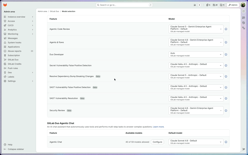
Task: Click the GitLab Duo sidebar icon
Action: click(5, 60)
